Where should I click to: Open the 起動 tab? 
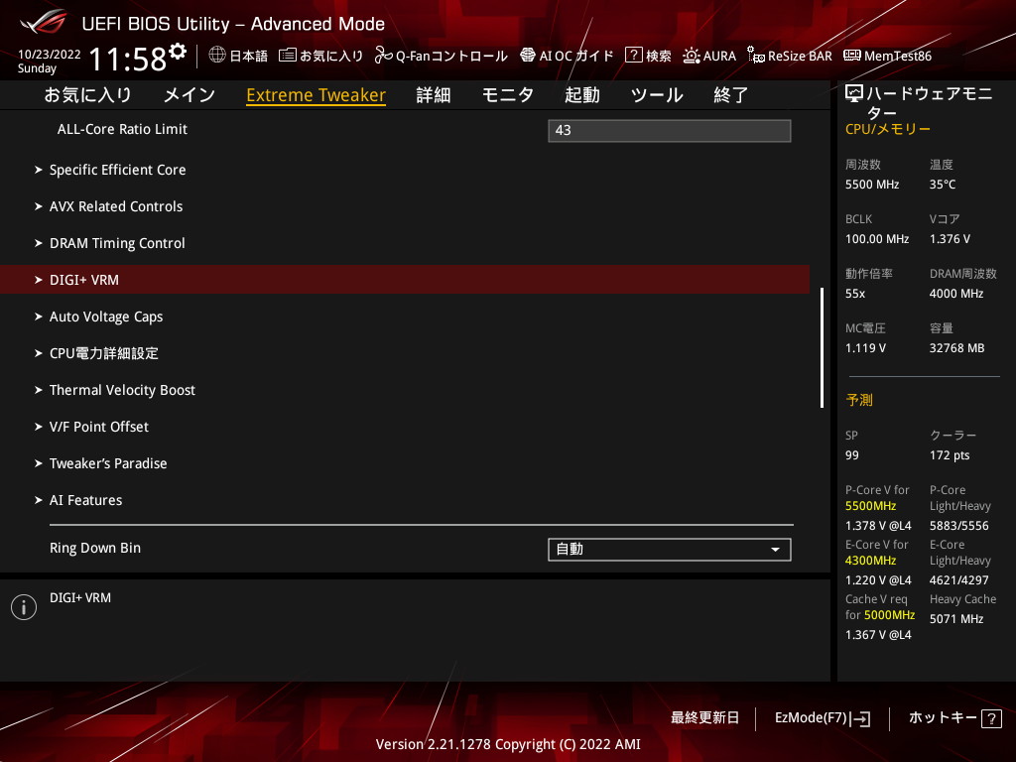click(581, 95)
